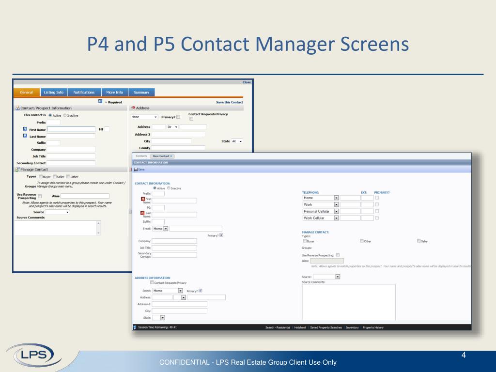Open the Personal Cellular telephone type dropdown
Image resolution: width=496 pixels, height=372 pixels.
click(321, 211)
